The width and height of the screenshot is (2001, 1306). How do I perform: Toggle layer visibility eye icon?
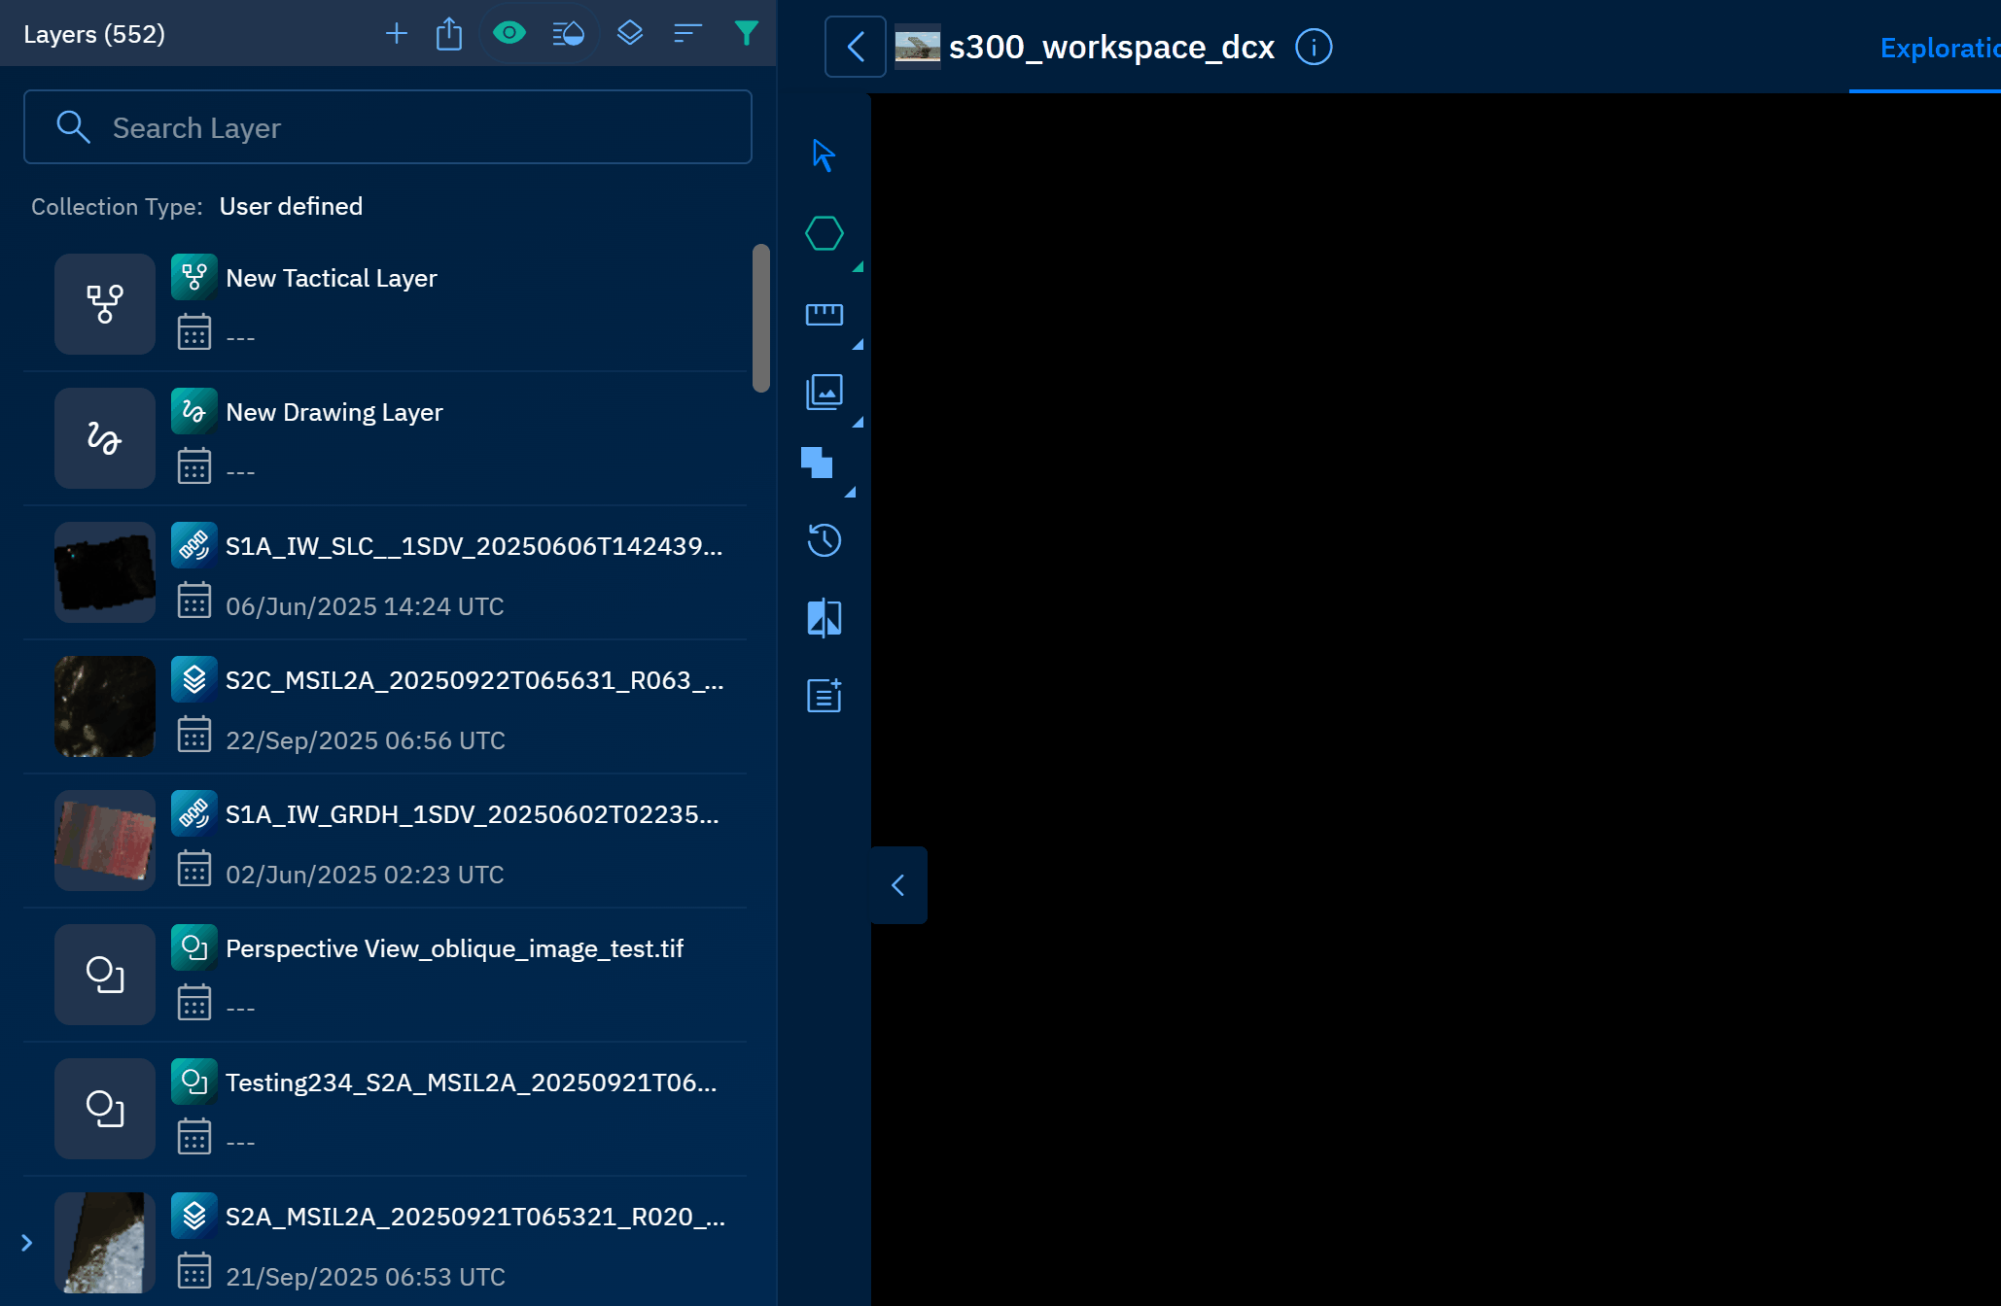click(x=509, y=34)
